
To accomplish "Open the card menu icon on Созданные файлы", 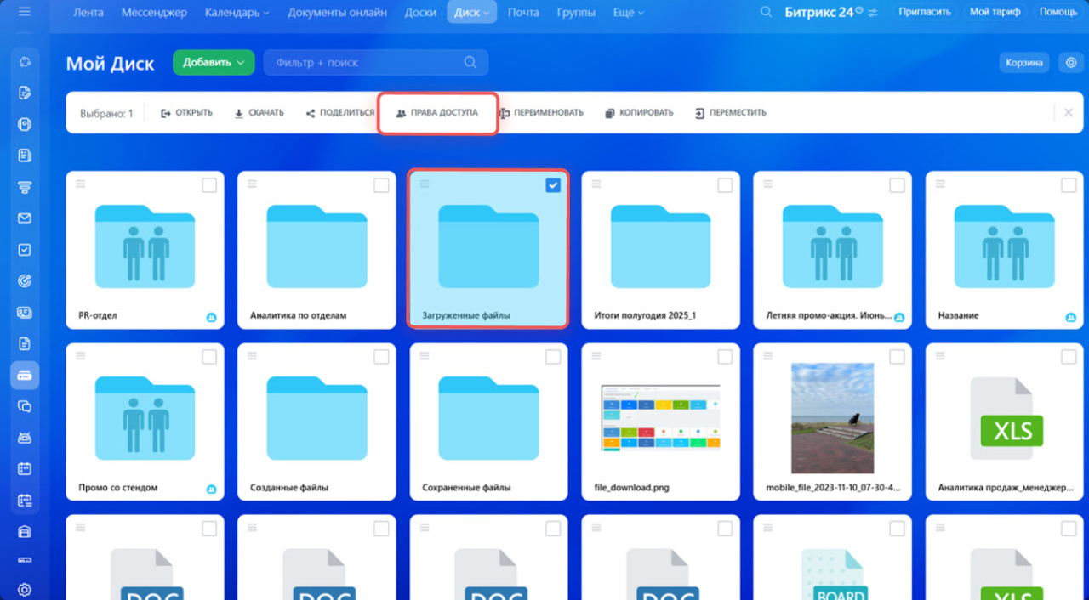I will click(253, 356).
